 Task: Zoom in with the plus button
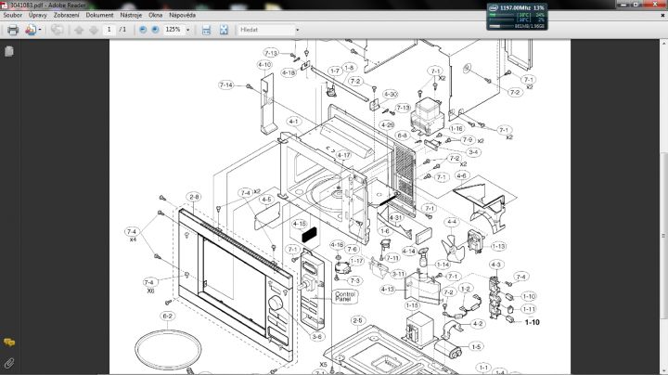tap(156, 30)
